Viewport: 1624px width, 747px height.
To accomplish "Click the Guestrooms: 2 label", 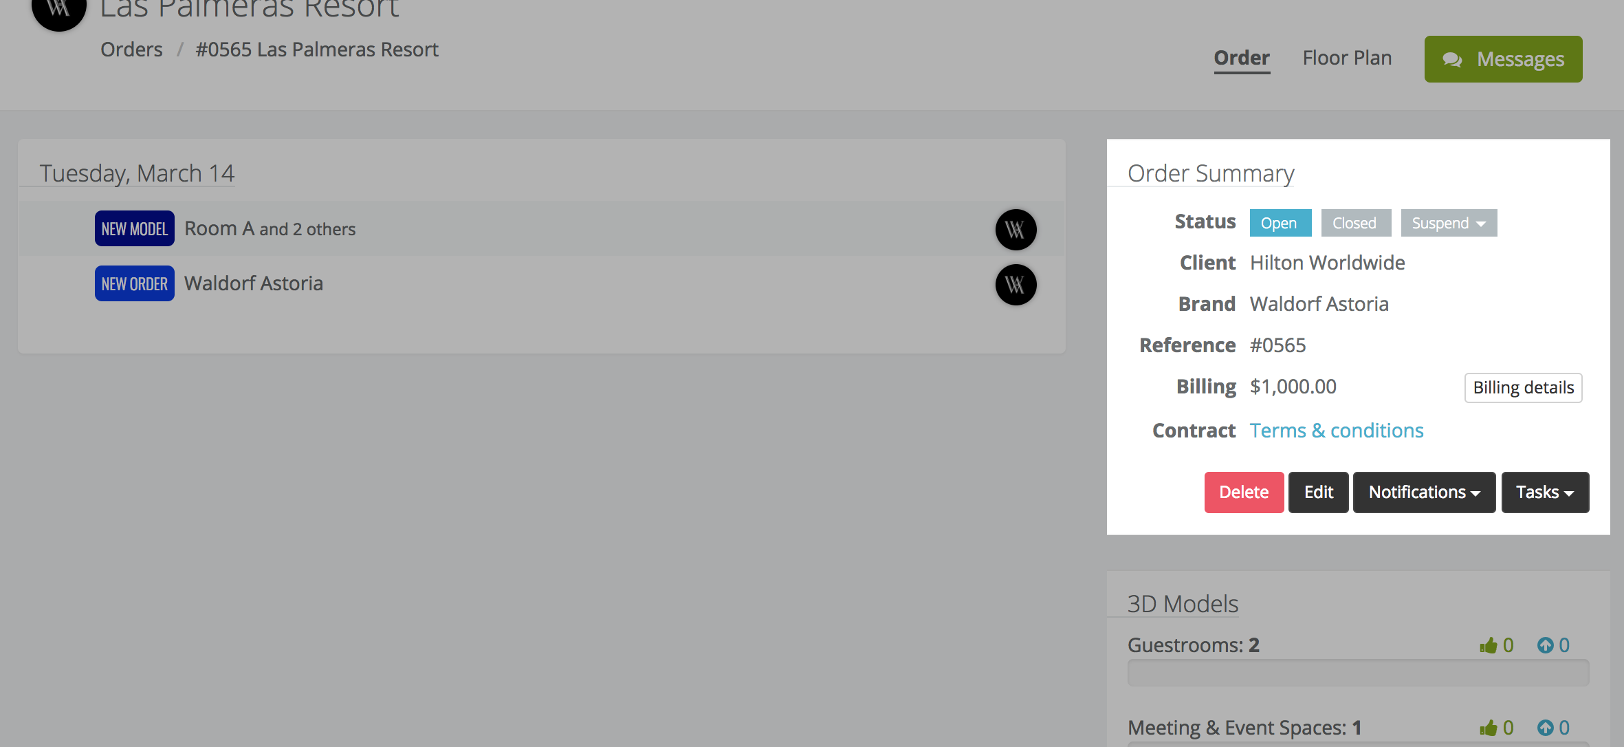I will [x=1194, y=645].
